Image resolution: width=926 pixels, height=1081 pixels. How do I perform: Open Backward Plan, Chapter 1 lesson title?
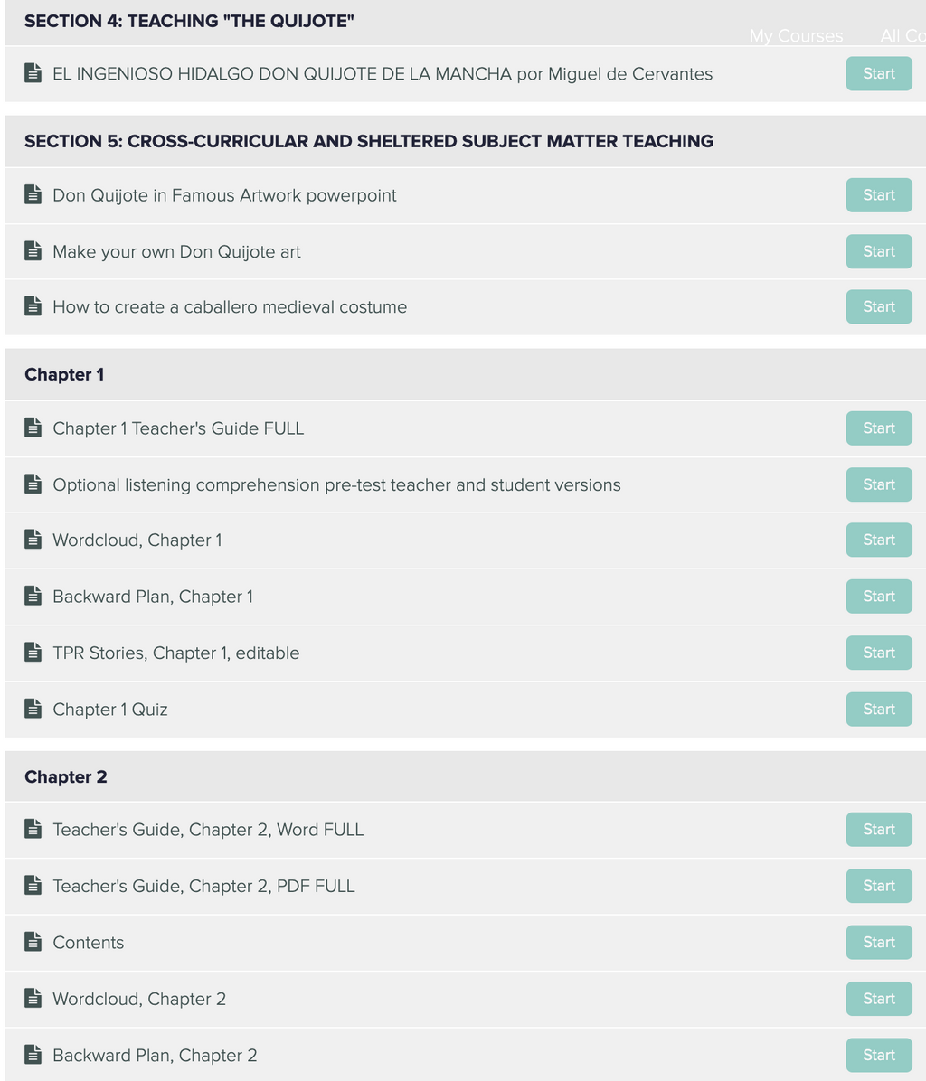click(153, 597)
